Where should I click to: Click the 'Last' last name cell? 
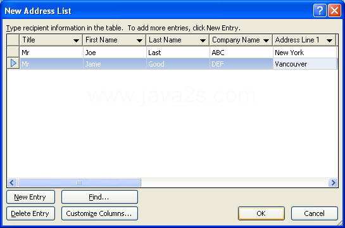178,52
